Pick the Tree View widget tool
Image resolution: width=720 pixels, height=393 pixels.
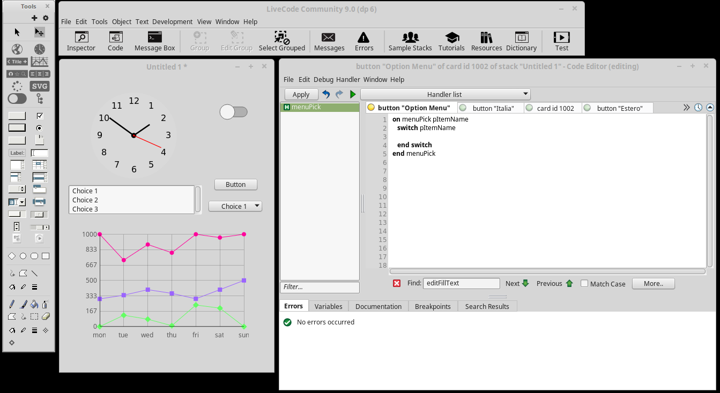tap(40, 99)
